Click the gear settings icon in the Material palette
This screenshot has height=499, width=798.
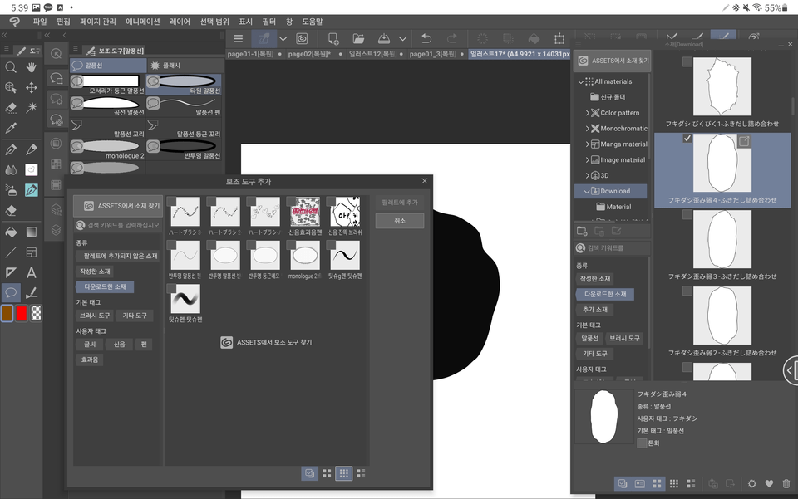click(x=751, y=484)
